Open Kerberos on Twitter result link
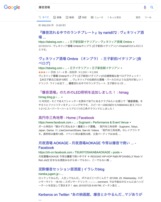Viewport: 161px width, 202px height. (x=90, y=197)
